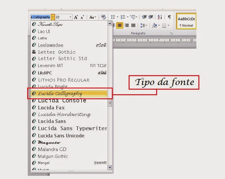Open the Borders dropdown arrow
Screen dimensions: 225x179
(169, 25)
